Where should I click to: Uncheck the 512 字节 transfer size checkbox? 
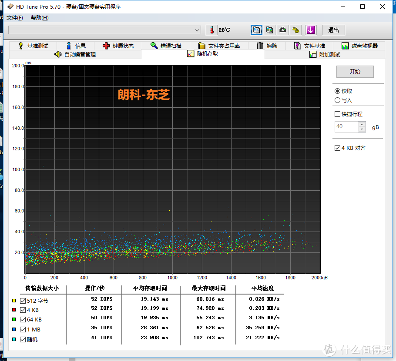click(x=23, y=301)
